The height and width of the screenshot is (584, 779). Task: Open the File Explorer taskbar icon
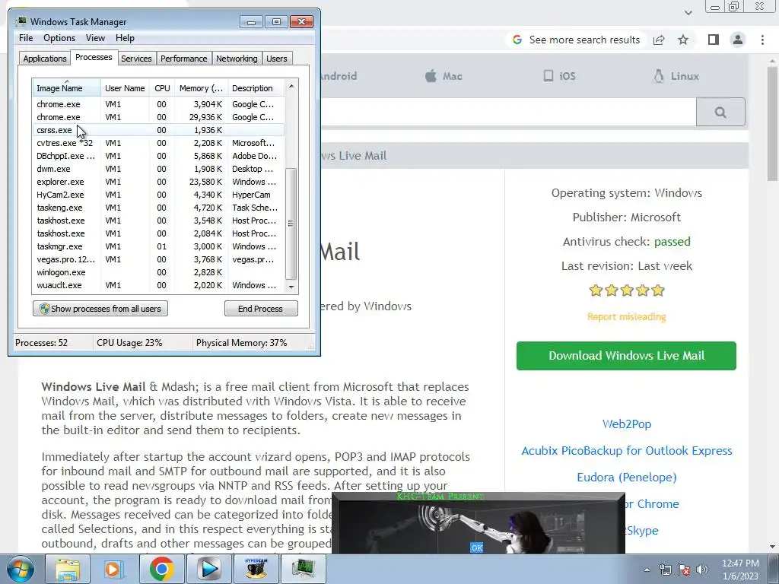coord(68,569)
